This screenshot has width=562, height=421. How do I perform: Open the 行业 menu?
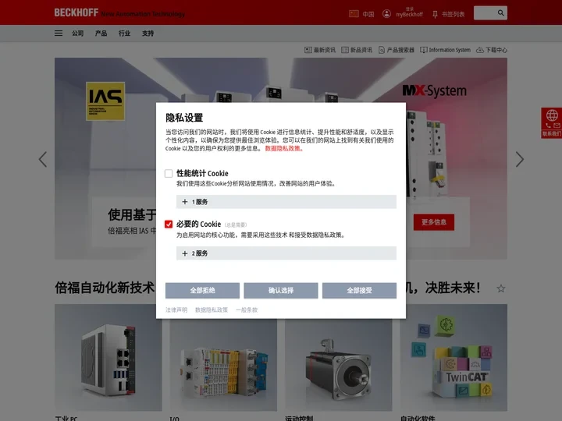124,34
